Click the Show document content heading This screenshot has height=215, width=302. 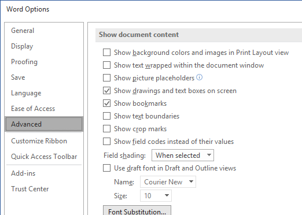pyautogui.click(x=139, y=35)
